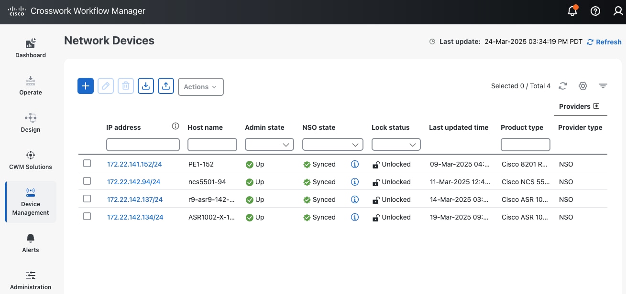Click the IP address filter field
Image resolution: width=626 pixels, height=294 pixels.
click(143, 145)
